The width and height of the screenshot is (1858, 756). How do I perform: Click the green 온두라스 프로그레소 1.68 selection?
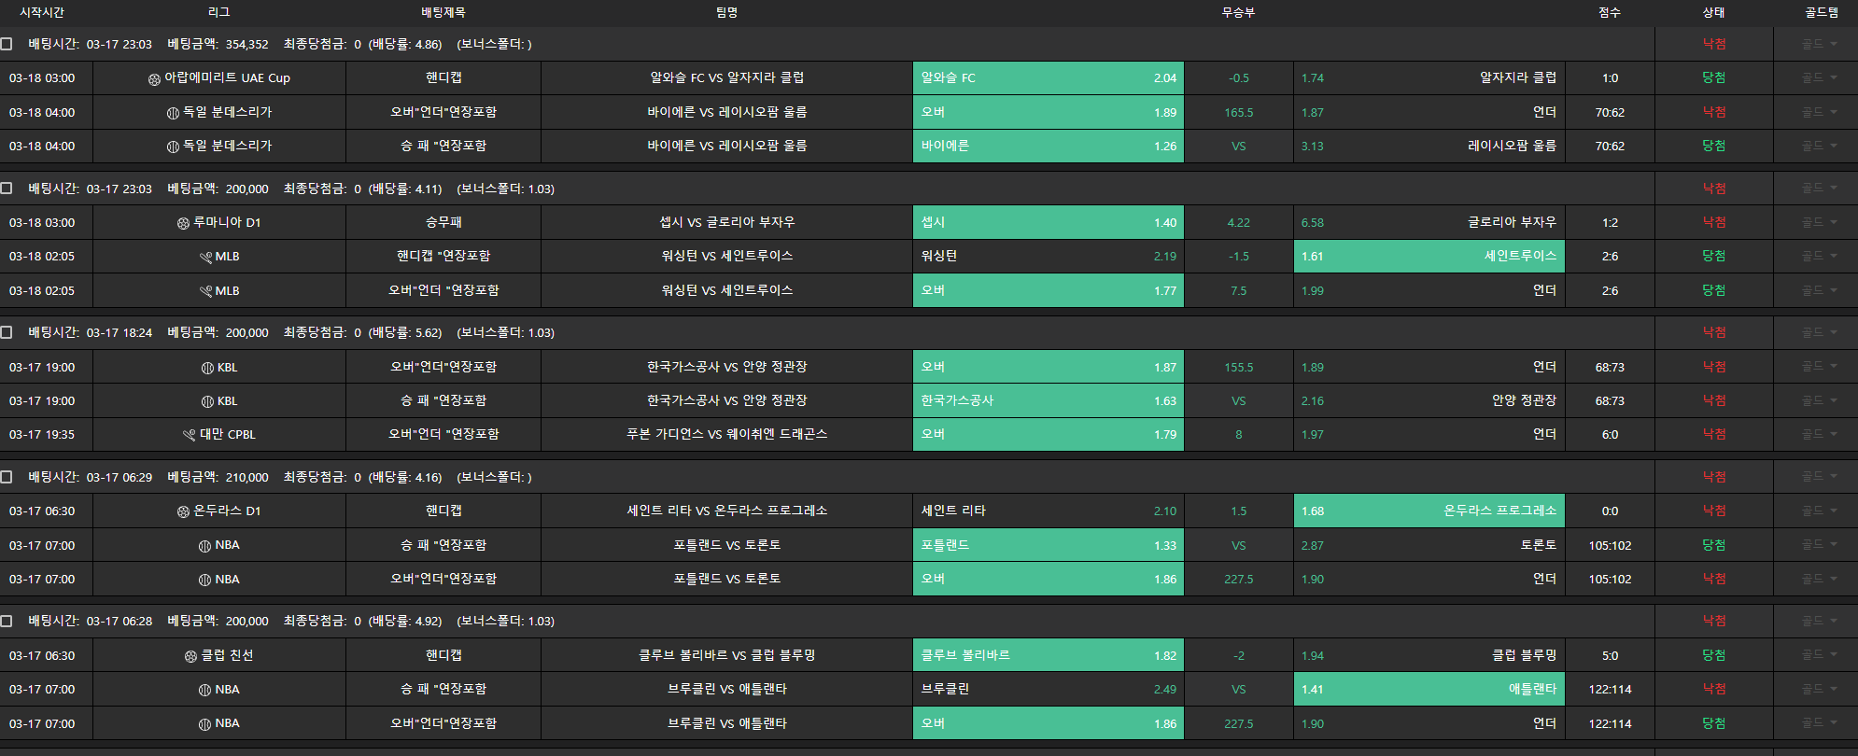click(x=1429, y=511)
